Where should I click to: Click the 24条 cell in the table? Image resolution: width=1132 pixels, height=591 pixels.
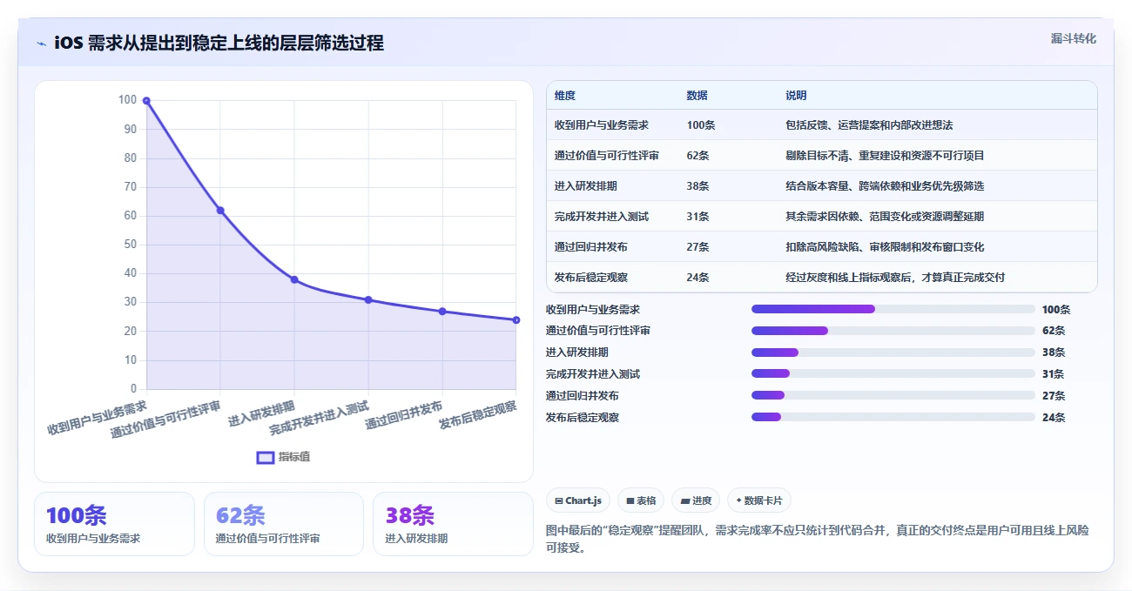697,277
